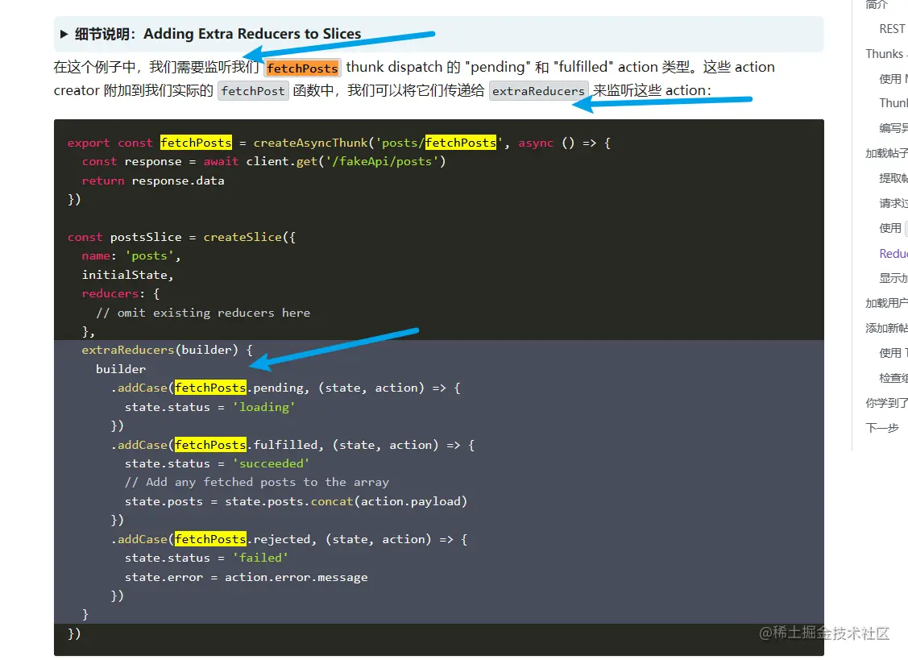Click the 'return response.data' code line

click(153, 181)
